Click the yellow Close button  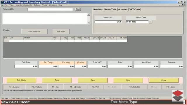coord(164,80)
